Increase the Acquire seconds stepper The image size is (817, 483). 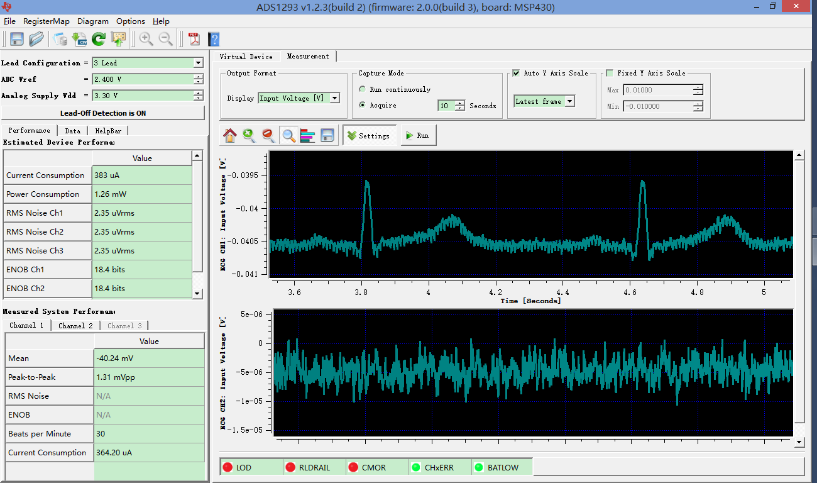pyautogui.click(x=460, y=103)
